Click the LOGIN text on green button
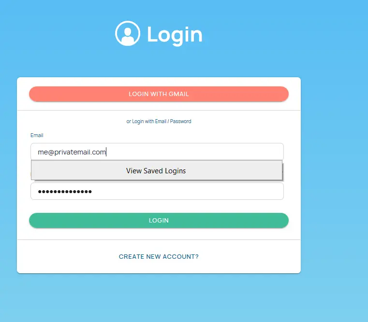This screenshot has height=322, width=368. click(x=159, y=220)
